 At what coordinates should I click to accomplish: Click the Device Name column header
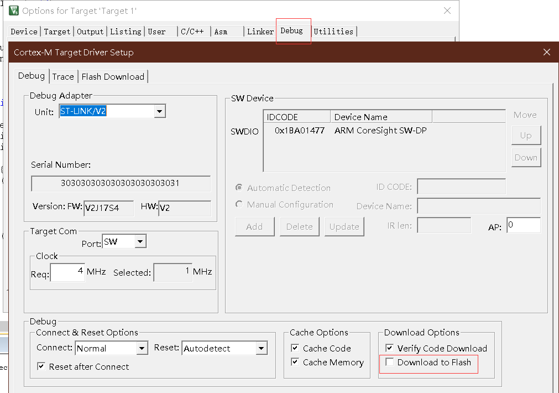tap(381, 117)
